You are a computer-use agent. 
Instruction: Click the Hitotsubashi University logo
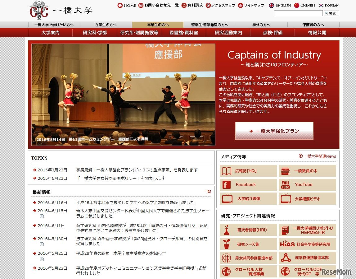(61, 11)
